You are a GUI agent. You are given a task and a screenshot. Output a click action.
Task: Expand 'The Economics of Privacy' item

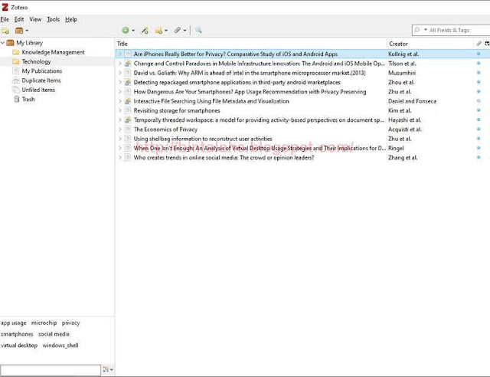coord(120,129)
